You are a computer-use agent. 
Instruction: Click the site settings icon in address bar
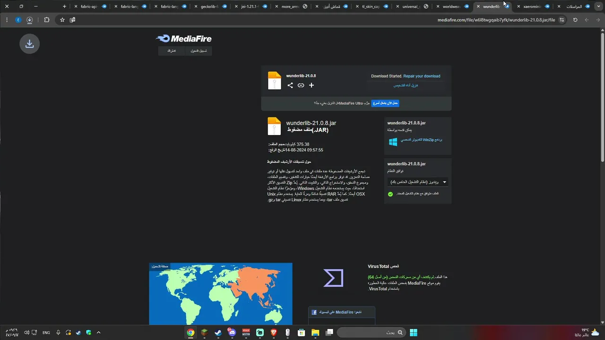562,20
